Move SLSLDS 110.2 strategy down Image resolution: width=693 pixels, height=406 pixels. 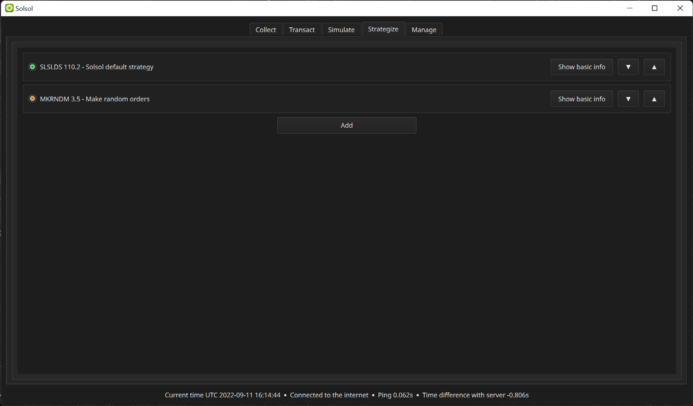[x=628, y=67]
